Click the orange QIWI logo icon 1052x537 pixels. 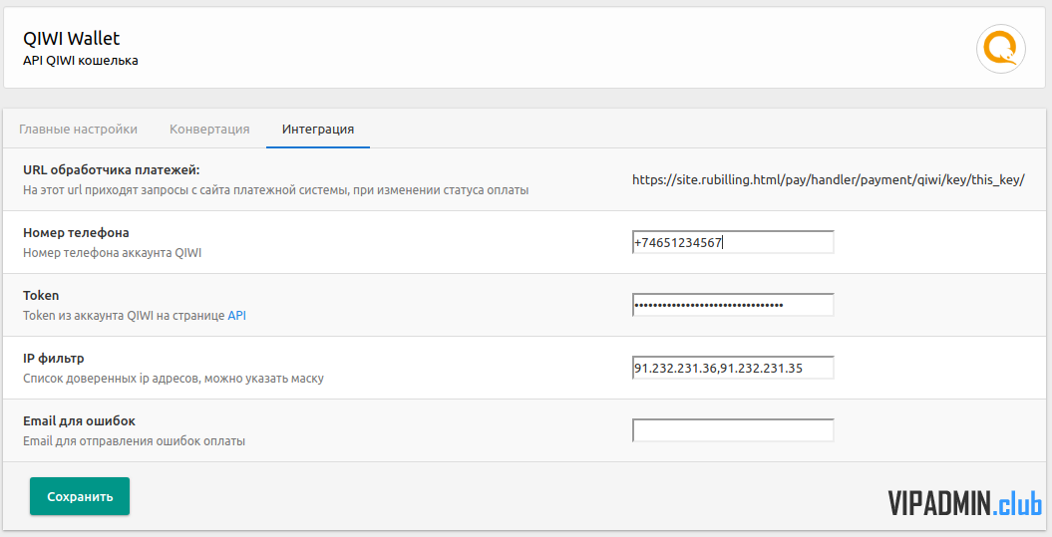(x=1000, y=49)
